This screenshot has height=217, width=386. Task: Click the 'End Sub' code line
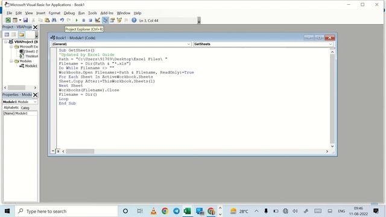click(67, 103)
